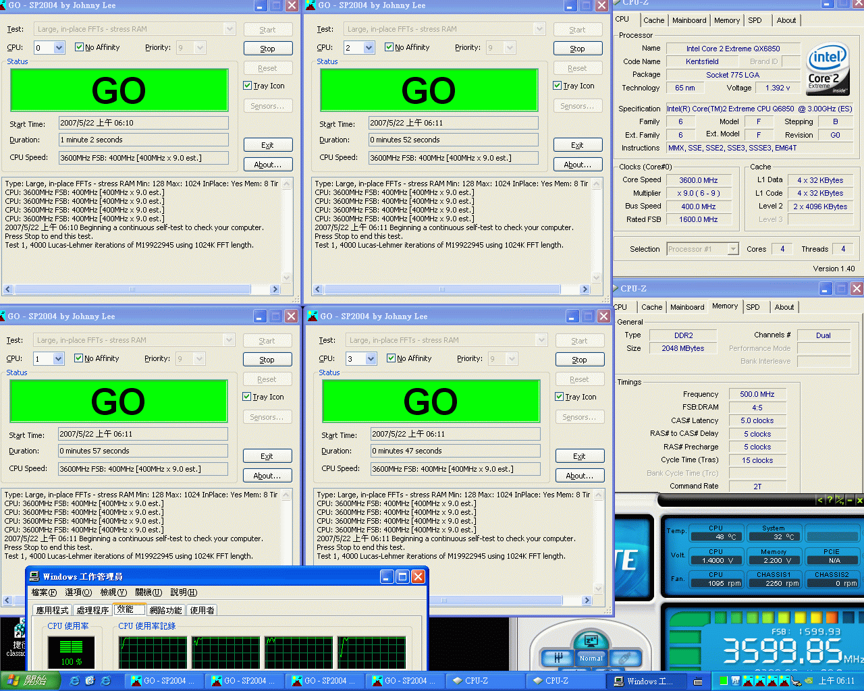Click Stop in CPU 0 SP2004 window
The image size is (864, 691).
[x=268, y=49]
